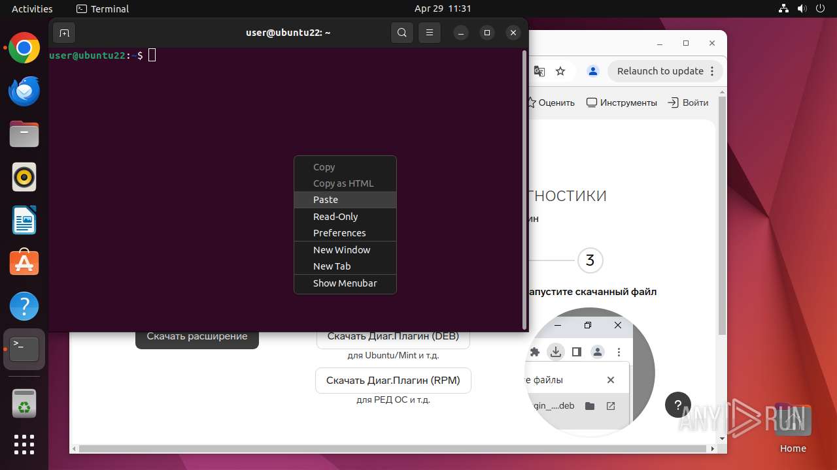Select the Terminal icon in dock
Image resolution: width=837 pixels, height=470 pixels.
point(24,349)
